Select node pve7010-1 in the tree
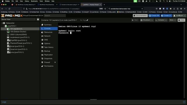The width and height of the screenshot is (187, 105). point(12,26)
